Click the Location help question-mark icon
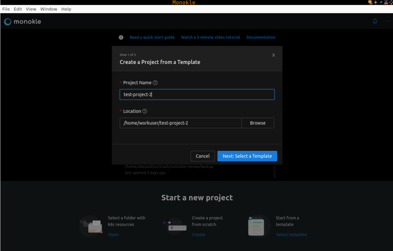This screenshot has width=393, height=251. [145, 111]
